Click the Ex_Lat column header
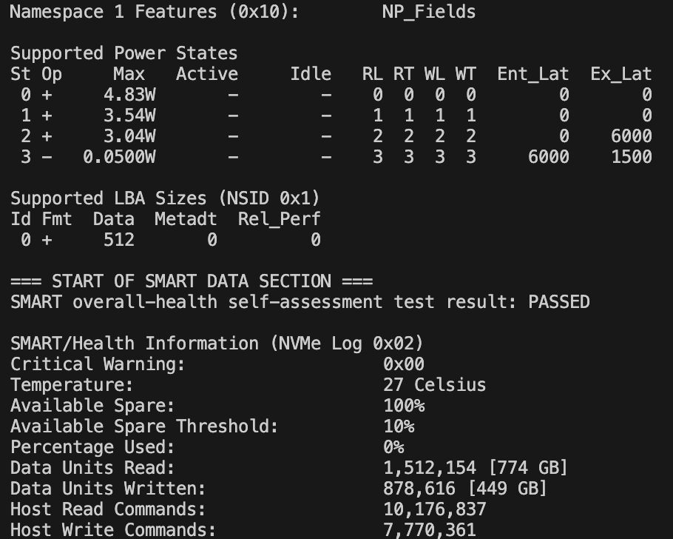 click(620, 74)
